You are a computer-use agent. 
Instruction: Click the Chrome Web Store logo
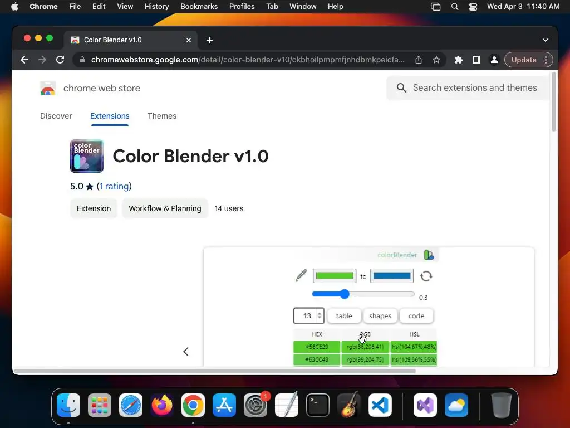(x=48, y=89)
